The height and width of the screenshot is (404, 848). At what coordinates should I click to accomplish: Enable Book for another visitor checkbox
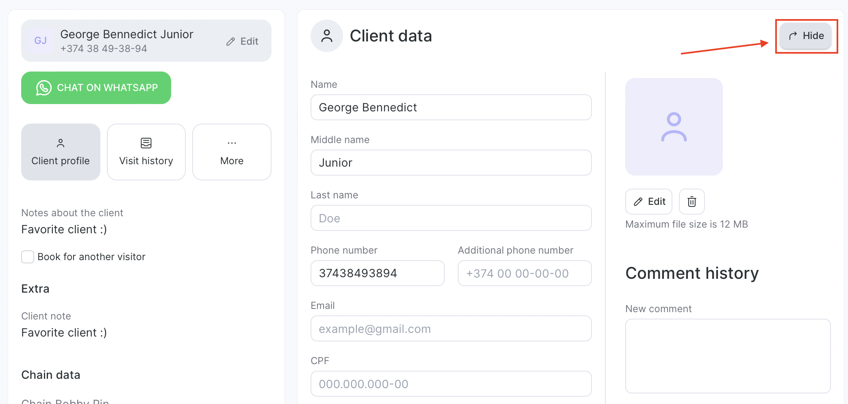pyautogui.click(x=28, y=257)
